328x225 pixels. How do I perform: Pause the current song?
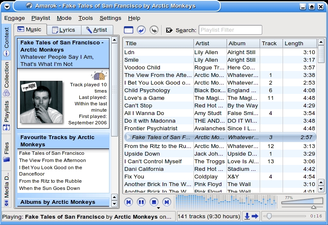tap(141, 202)
